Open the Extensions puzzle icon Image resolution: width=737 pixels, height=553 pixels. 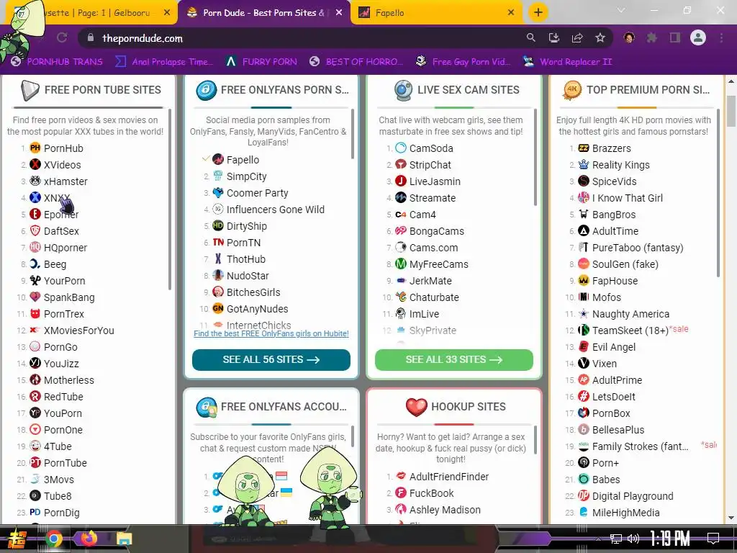651,37
